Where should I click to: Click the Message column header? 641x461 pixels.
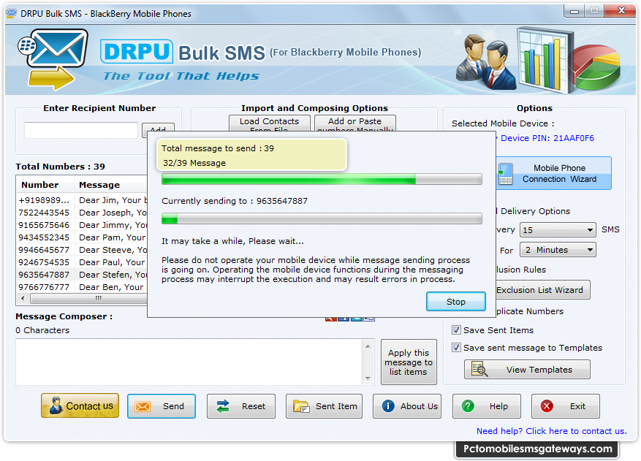point(110,185)
